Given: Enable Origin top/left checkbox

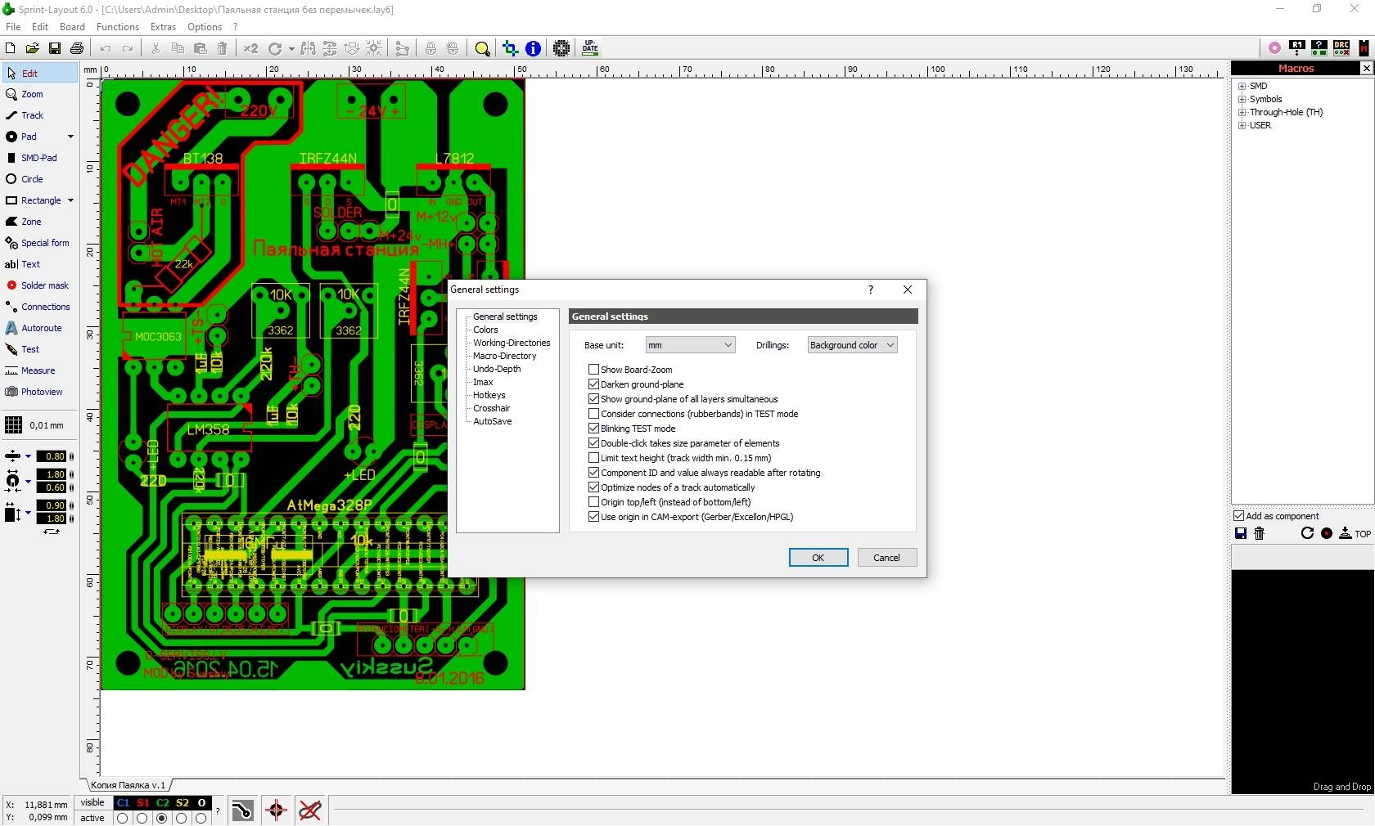Looking at the screenshot, I should (594, 502).
